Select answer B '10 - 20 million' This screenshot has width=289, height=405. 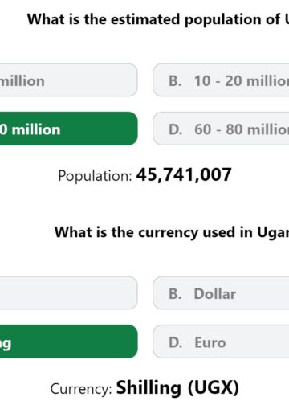coord(221,80)
